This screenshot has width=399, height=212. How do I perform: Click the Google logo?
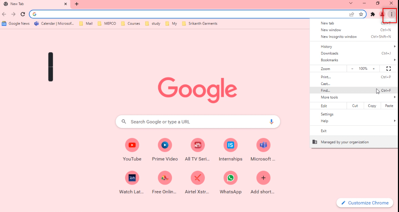click(197, 90)
